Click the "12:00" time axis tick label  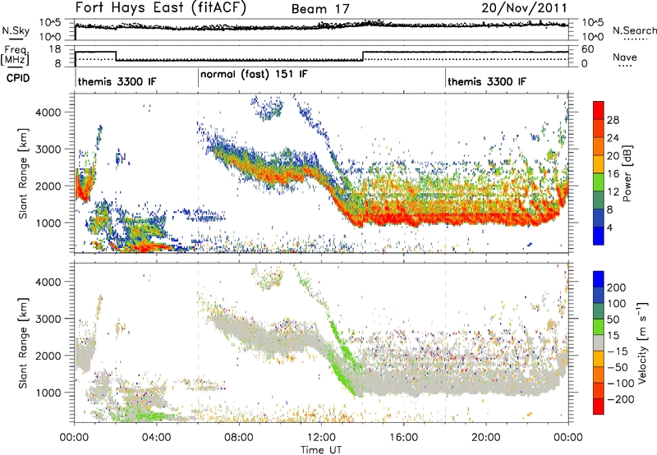coord(321,438)
